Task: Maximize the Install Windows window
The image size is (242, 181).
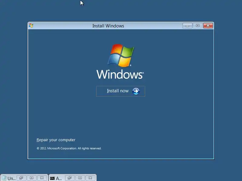Action: [198, 26]
